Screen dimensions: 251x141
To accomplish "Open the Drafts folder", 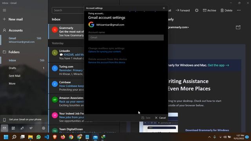I will coord(24,68).
